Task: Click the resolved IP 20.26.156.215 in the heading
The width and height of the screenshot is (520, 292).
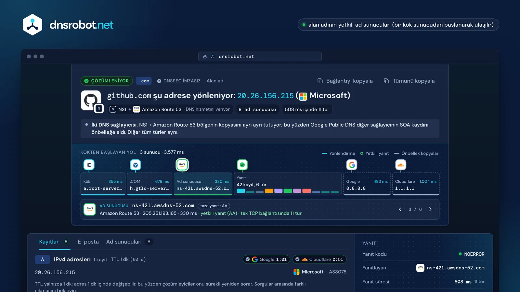Action: (266, 96)
